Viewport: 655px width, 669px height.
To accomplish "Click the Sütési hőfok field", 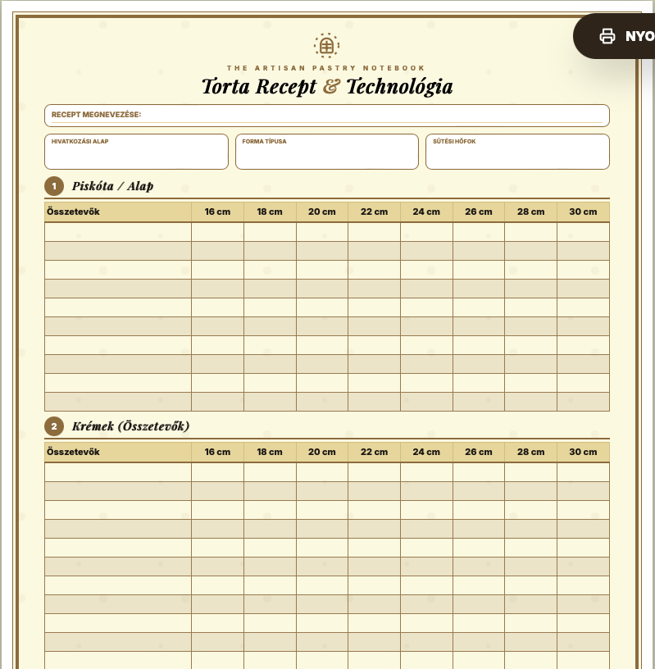I will point(517,152).
